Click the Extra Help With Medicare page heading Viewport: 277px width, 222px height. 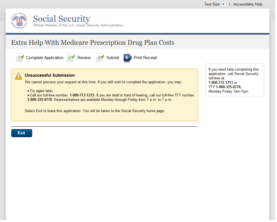coord(93,43)
